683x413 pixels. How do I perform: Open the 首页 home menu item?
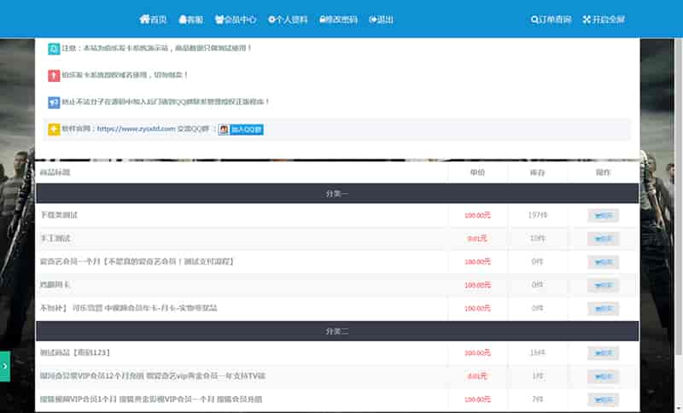pyautogui.click(x=153, y=20)
